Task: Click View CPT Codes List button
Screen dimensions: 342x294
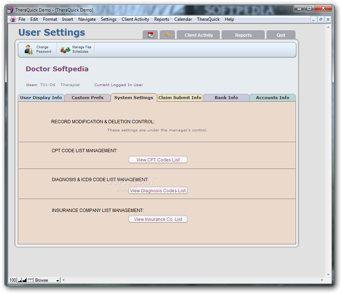Action: click(x=158, y=160)
